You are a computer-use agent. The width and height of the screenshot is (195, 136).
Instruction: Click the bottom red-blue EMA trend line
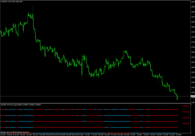coord(91,127)
